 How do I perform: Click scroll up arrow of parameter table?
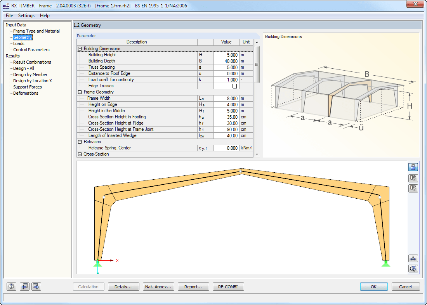coord(257,42)
